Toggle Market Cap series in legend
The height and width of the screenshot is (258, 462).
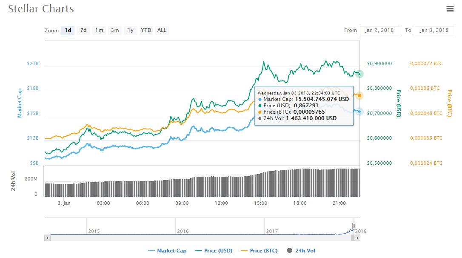[x=167, y=251]
